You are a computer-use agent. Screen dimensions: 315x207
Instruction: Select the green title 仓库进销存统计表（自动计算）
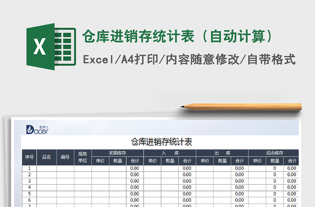pyautogui.click(x=177, y=37)
